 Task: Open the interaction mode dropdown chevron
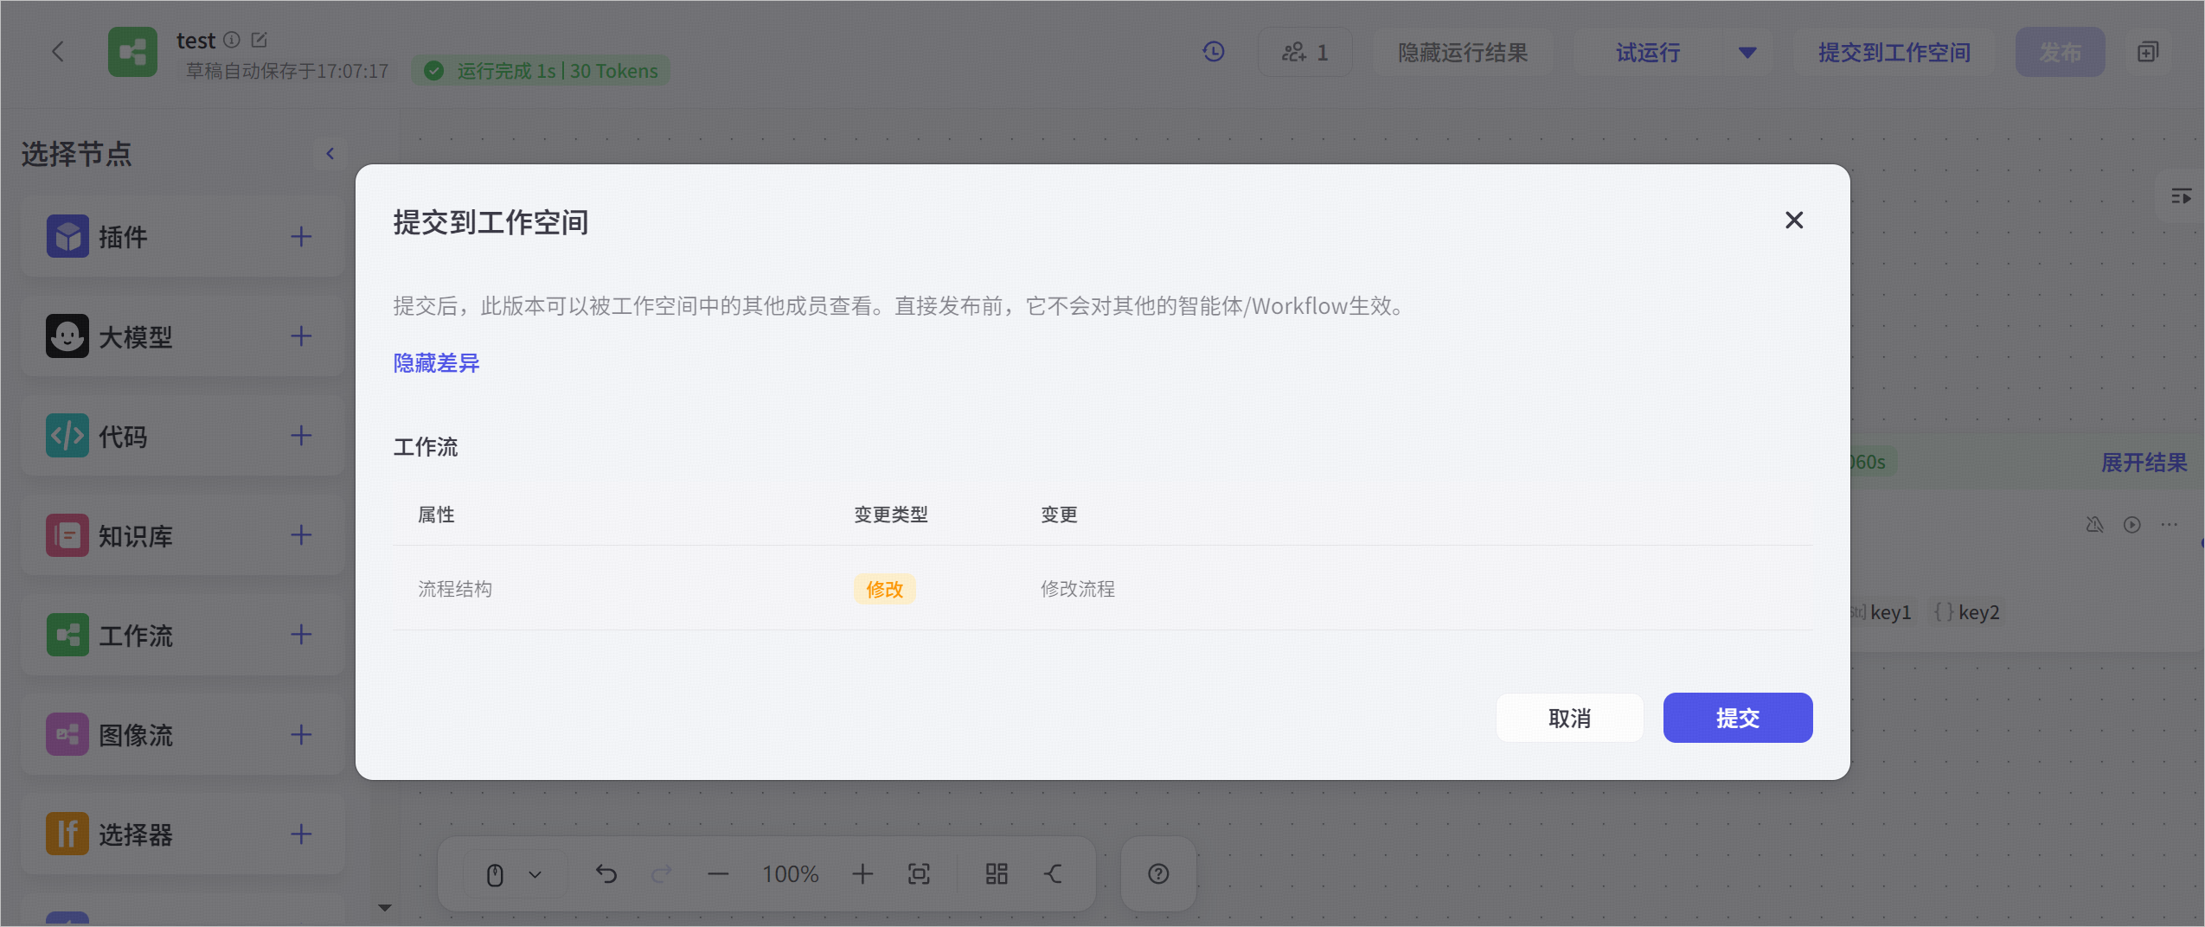pyautogui.click(x=535, y=874)
